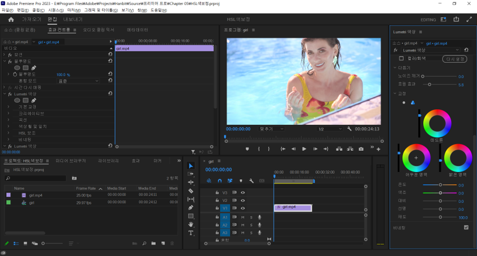Select the Track Select Forward tool
The width and height of the screenshot is (477, 256).
click(191, 174)
